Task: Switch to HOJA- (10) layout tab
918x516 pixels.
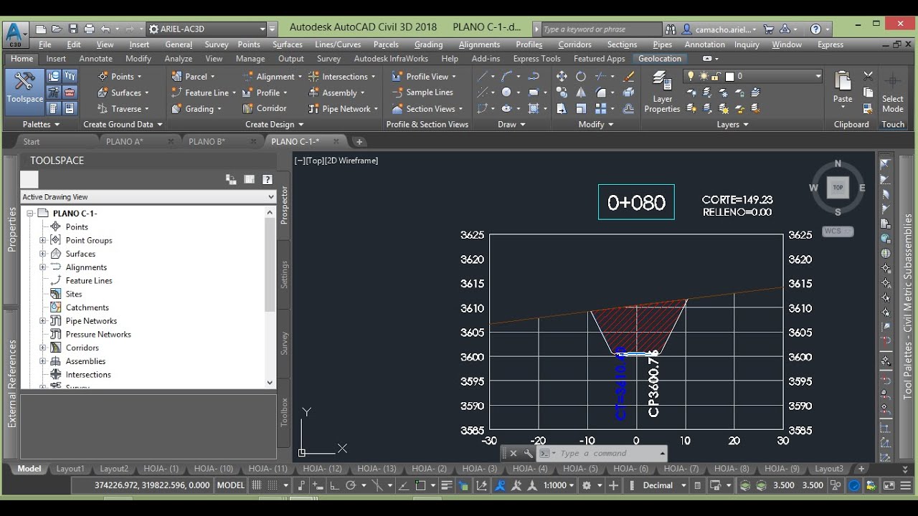Action: (213, 469)
